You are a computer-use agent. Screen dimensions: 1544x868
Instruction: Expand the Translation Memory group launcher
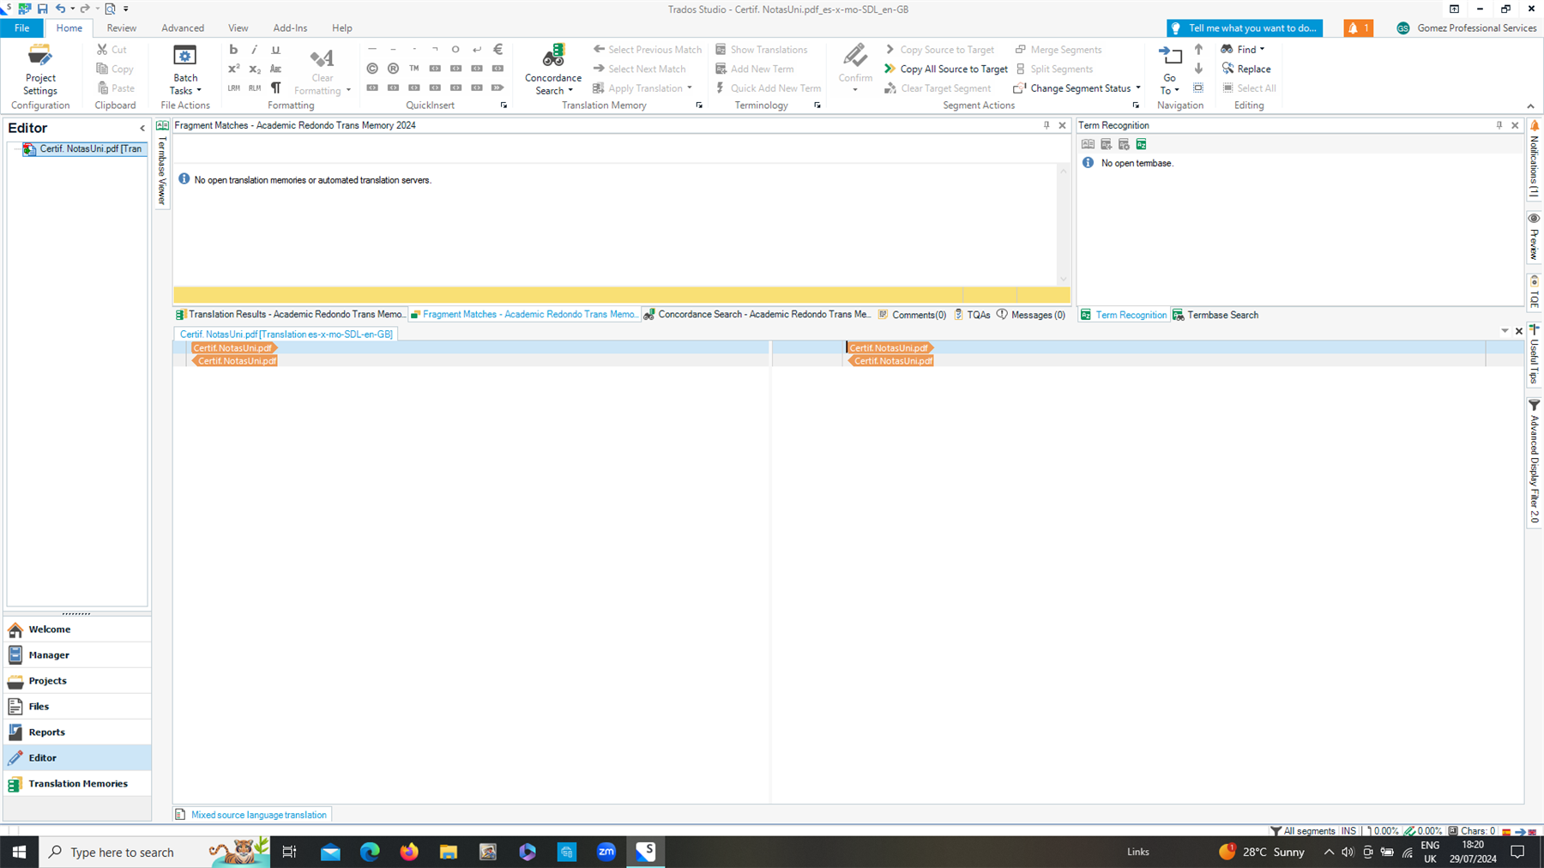699,105
